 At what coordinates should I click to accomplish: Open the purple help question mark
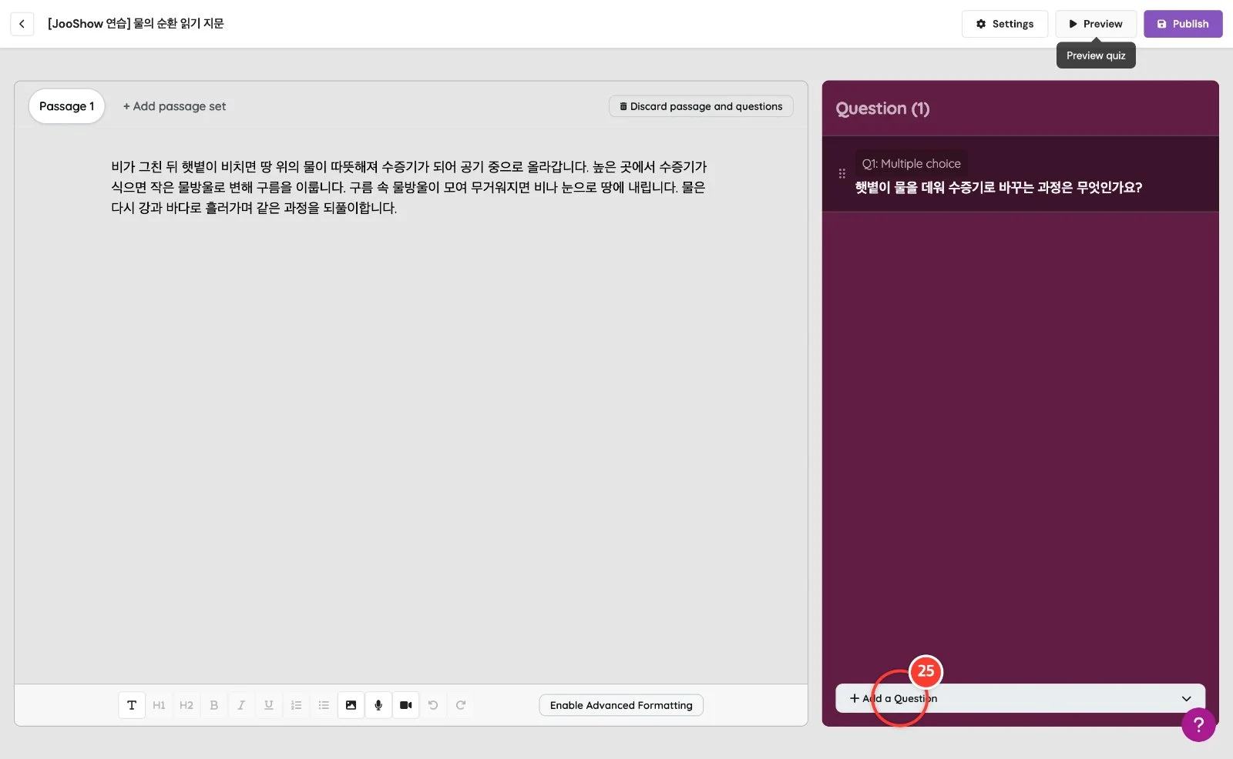tap(1198, 724)
